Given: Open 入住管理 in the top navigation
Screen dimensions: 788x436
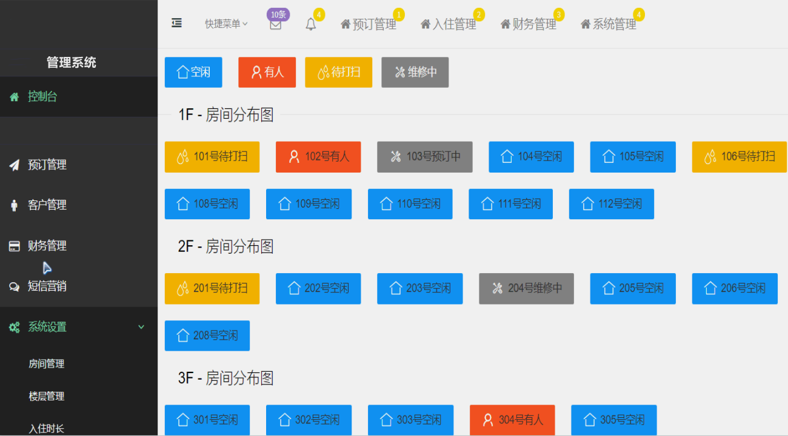Looking at the screenshot, I should point(449,24).
